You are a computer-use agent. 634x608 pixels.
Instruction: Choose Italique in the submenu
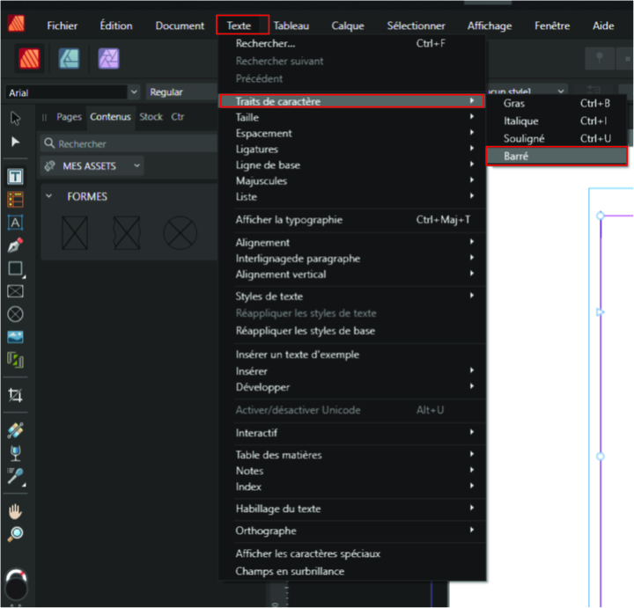coord(557,121)
